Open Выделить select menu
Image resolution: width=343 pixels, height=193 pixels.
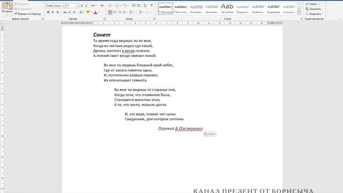tap(314, 14)
